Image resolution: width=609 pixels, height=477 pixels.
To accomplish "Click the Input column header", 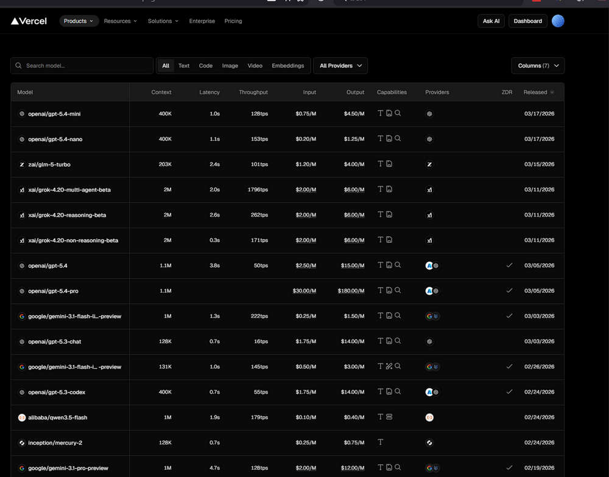I will tap(309, 92).
